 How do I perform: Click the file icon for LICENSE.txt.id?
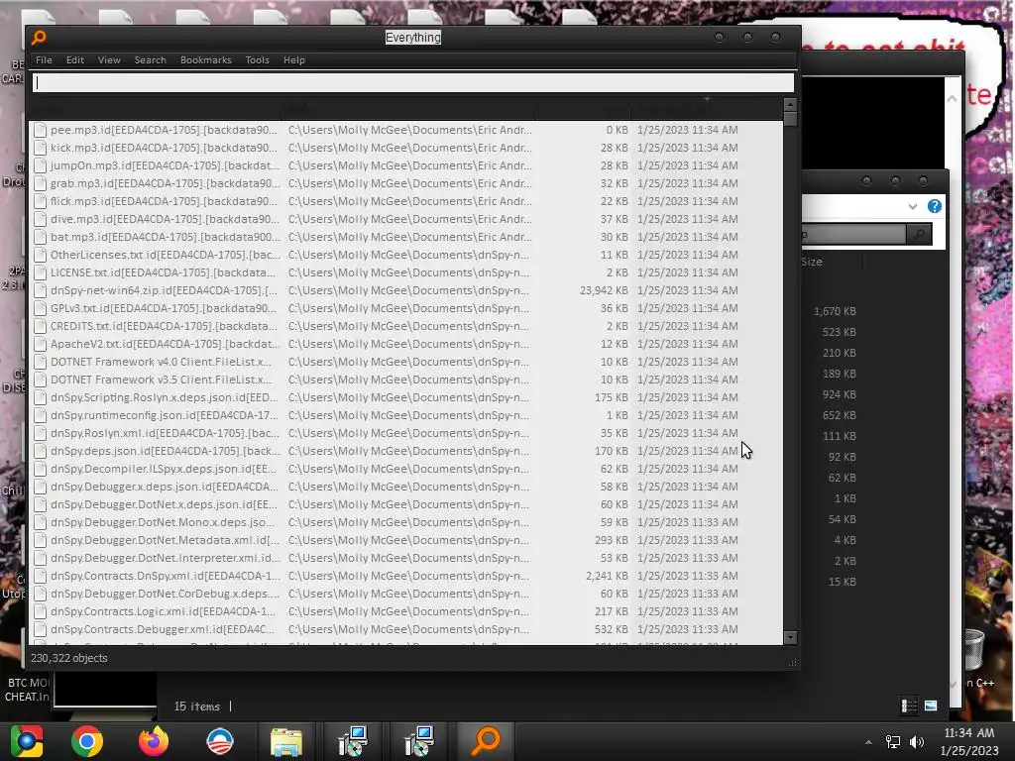[x=40, y=272]
